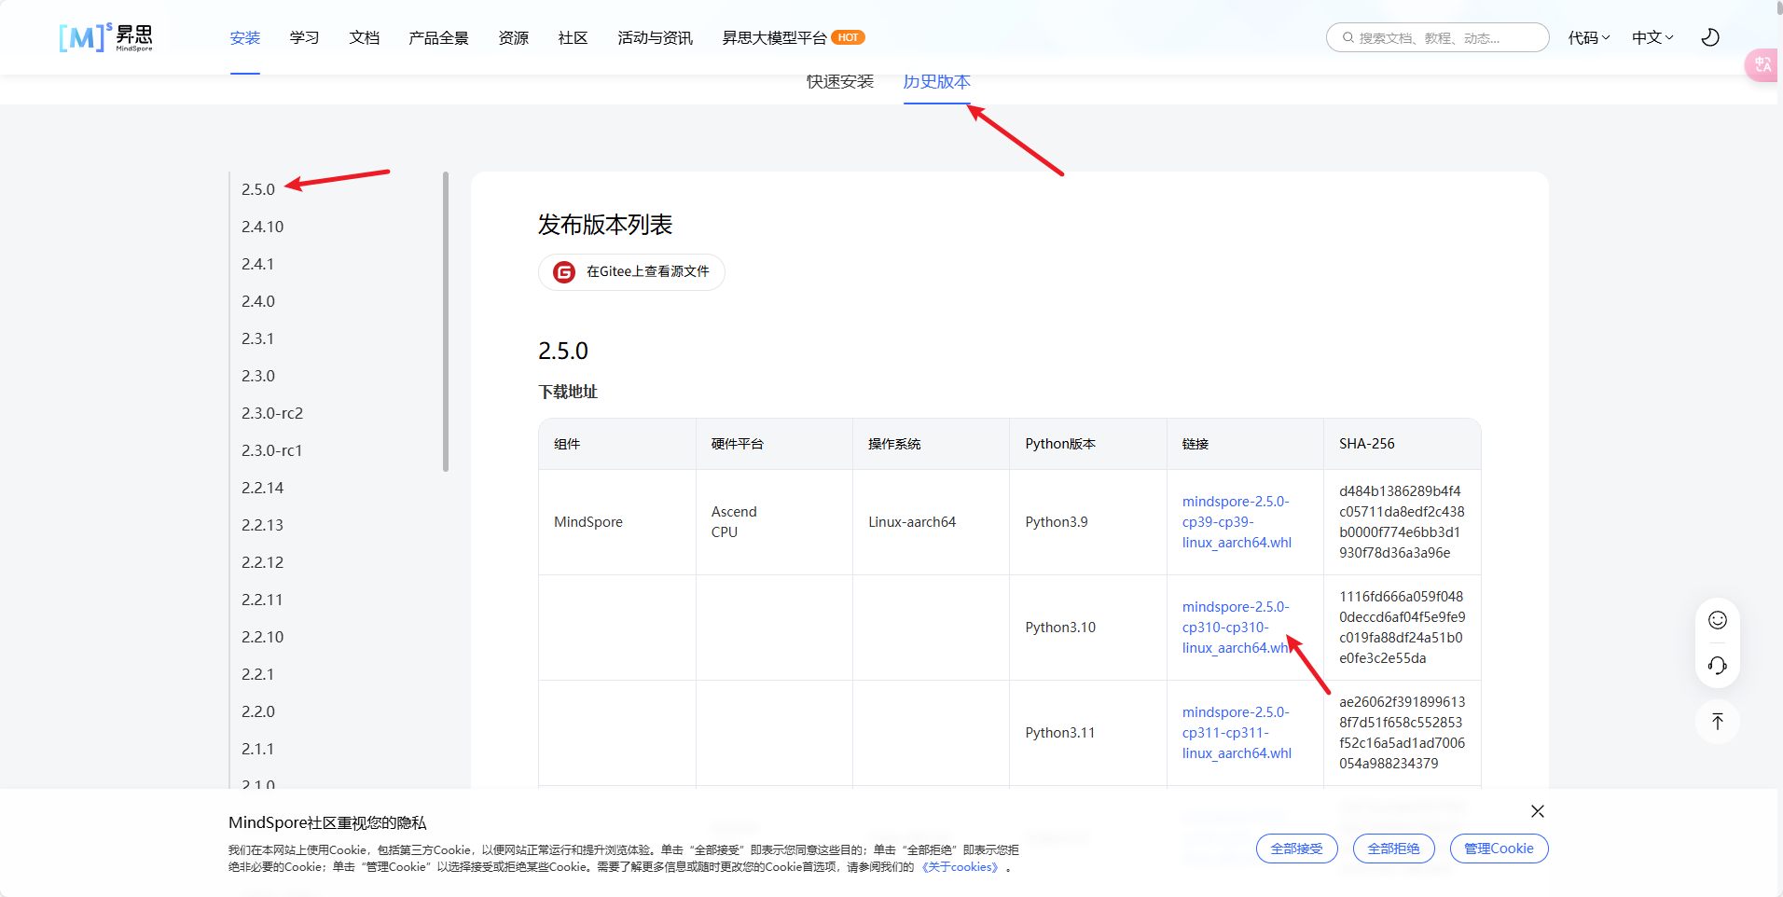Open the 活动与资讯 menu item
Image resolution: width=1783 pixels, height=897 pixels.
[656, 37]
